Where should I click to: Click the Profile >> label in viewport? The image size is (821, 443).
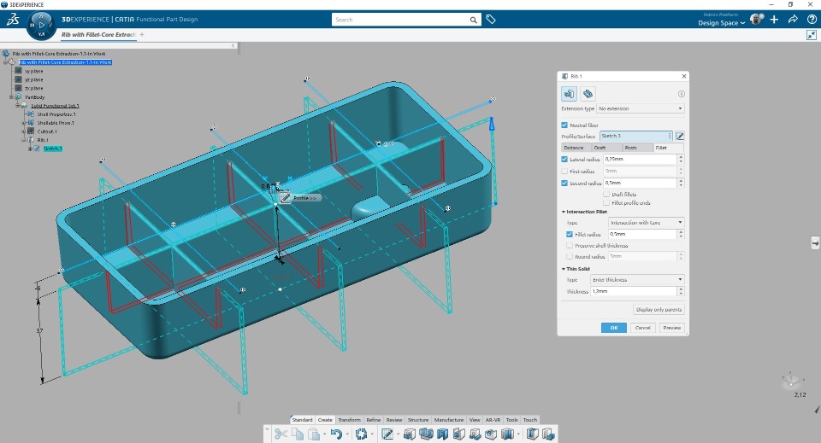click(x=304, y=199)
